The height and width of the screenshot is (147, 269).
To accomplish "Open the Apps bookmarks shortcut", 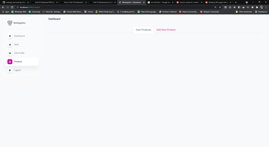I will coord(6,12).
